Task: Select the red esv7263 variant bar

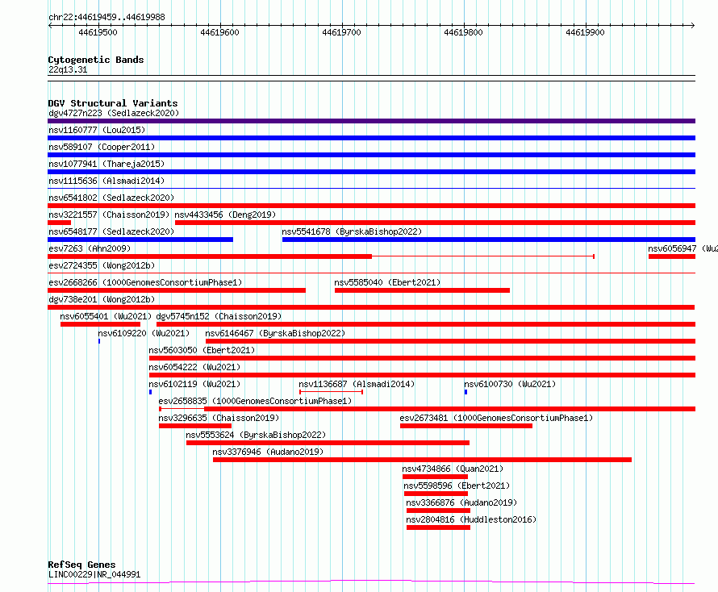Action: 210,256
